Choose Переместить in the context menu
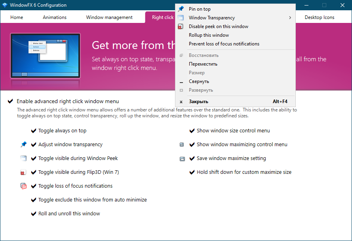 coord(235,64)
